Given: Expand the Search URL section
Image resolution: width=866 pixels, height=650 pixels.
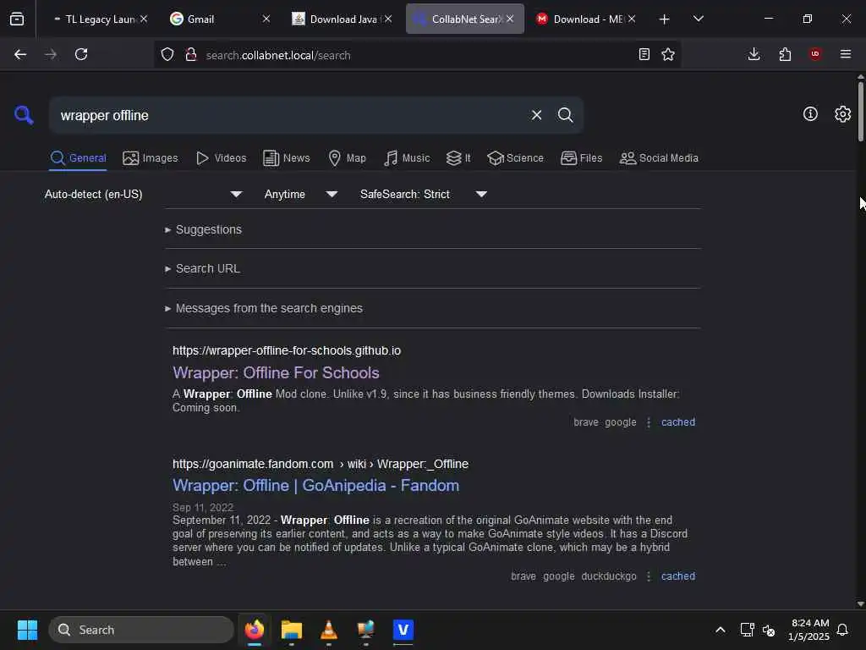Looking at the screenshot, I should tap(202, 268).
